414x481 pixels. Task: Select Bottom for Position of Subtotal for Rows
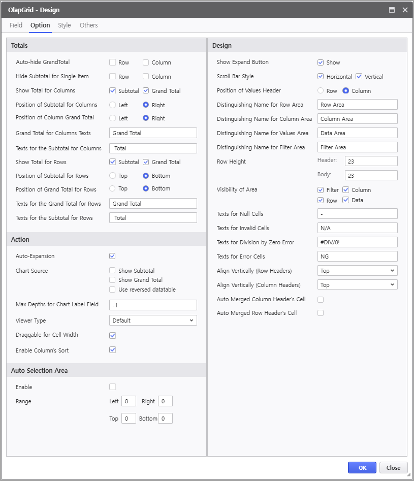pyautogui.click(x=146, y=175)
